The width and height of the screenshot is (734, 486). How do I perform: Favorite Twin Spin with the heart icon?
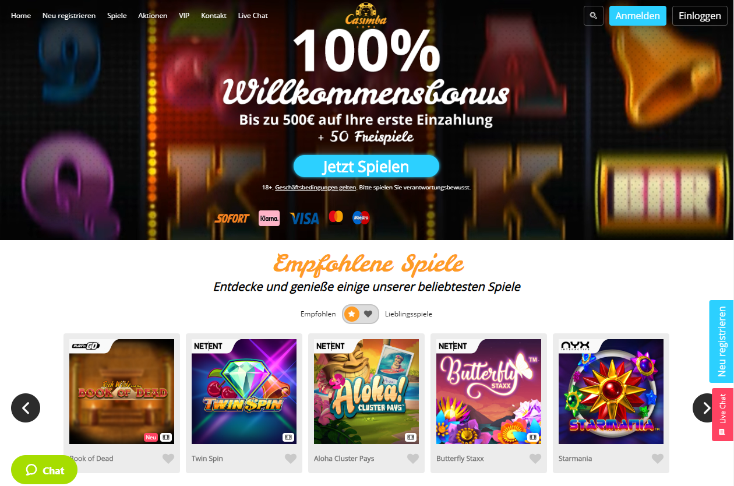291,459
